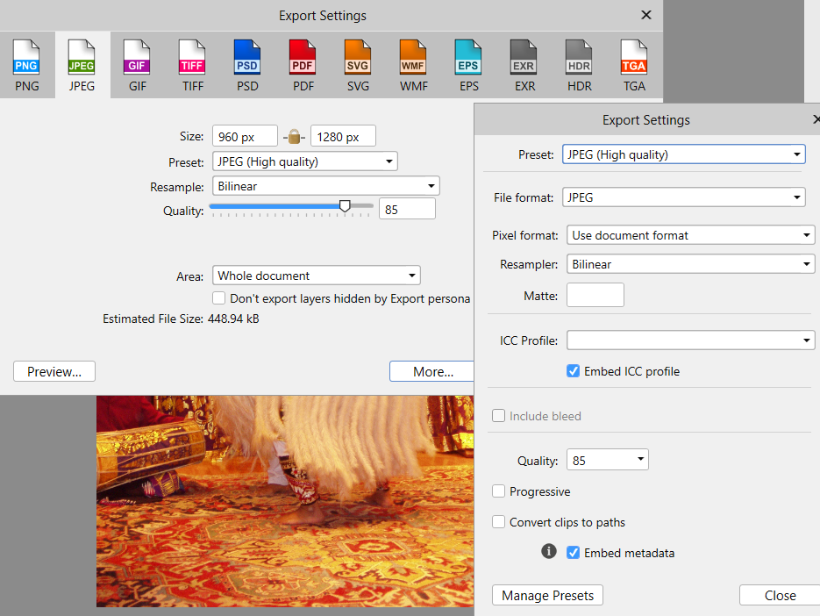Select the PNG format icon

pos(26,61)
